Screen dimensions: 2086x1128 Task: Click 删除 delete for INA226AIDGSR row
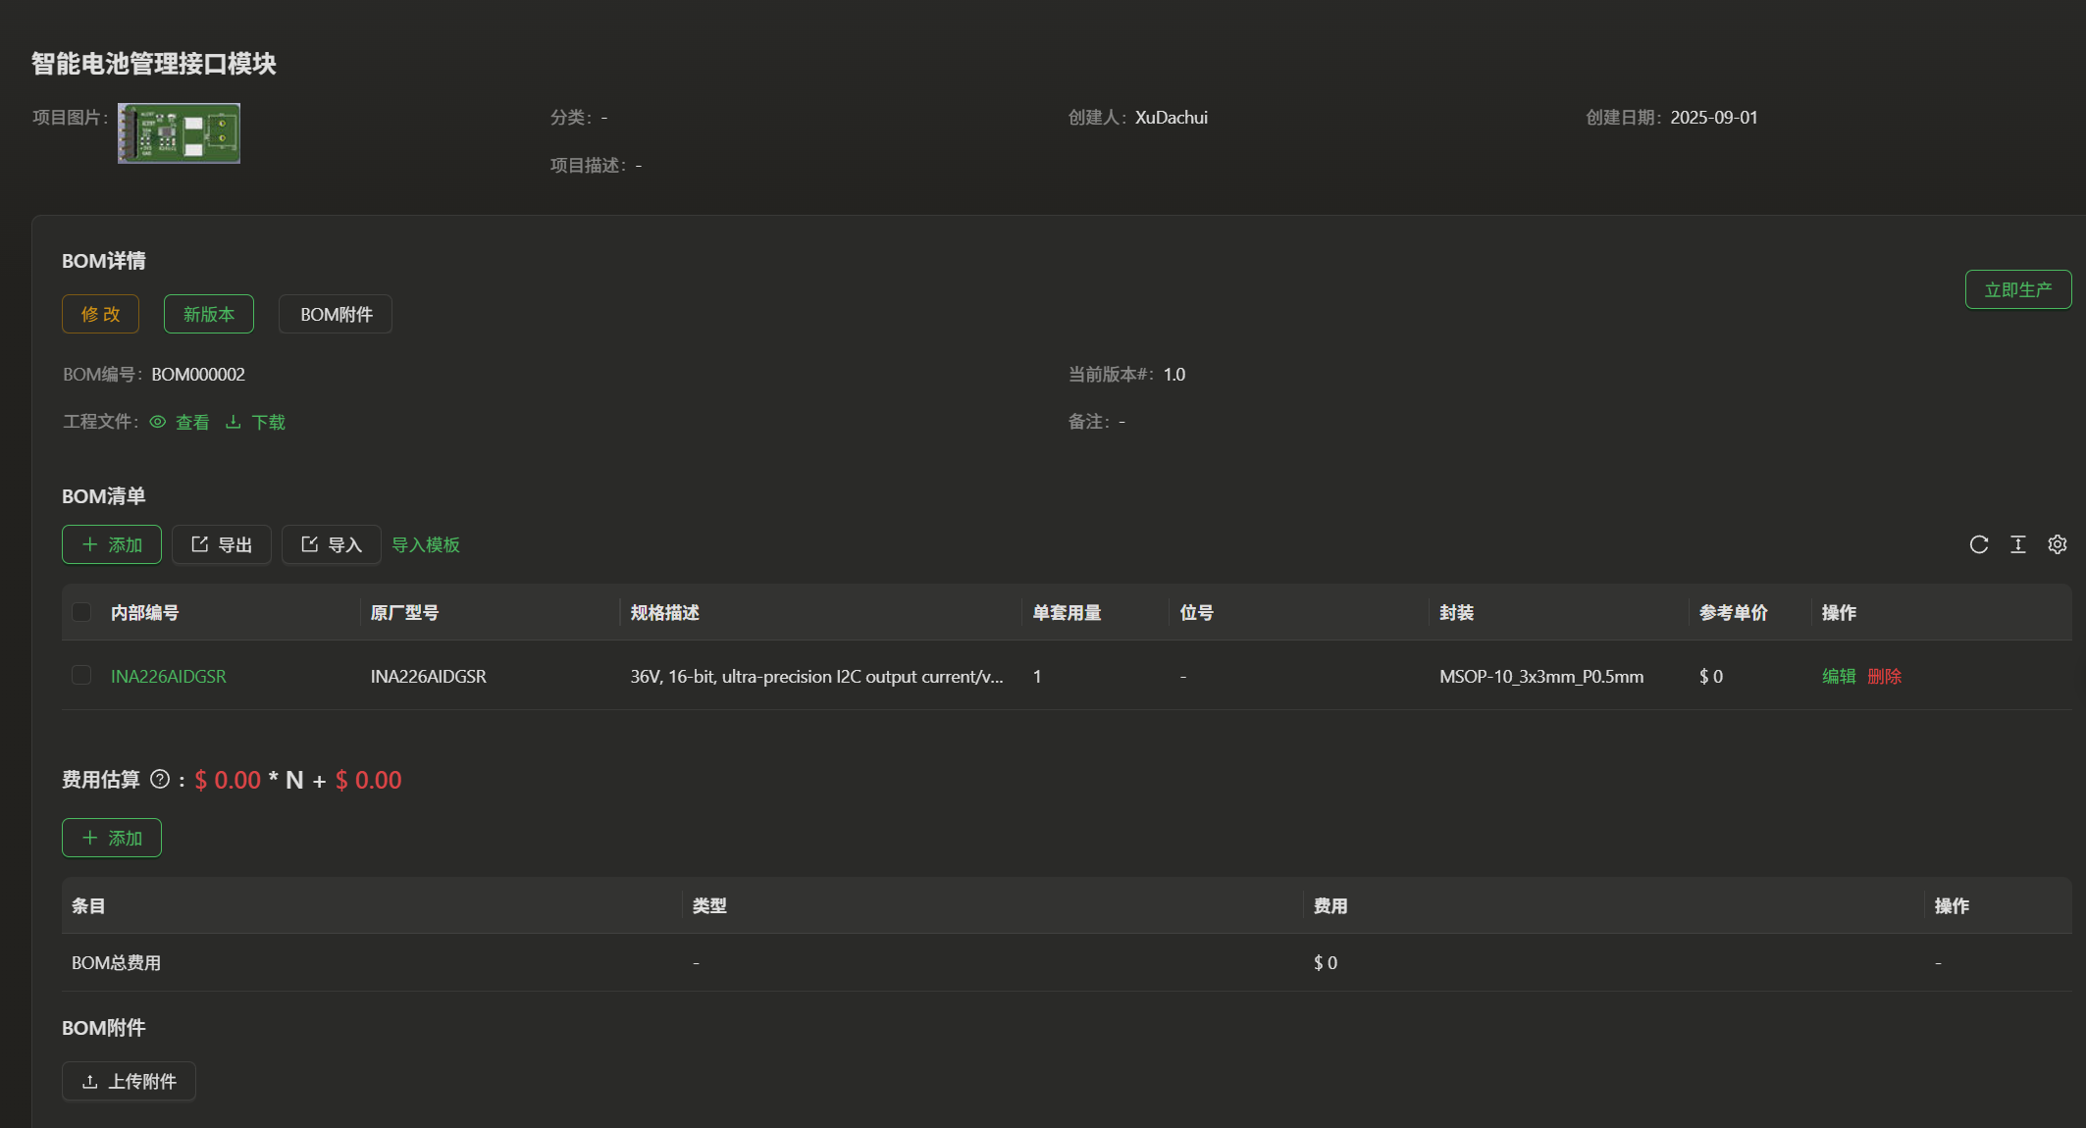coord(1884,676)
